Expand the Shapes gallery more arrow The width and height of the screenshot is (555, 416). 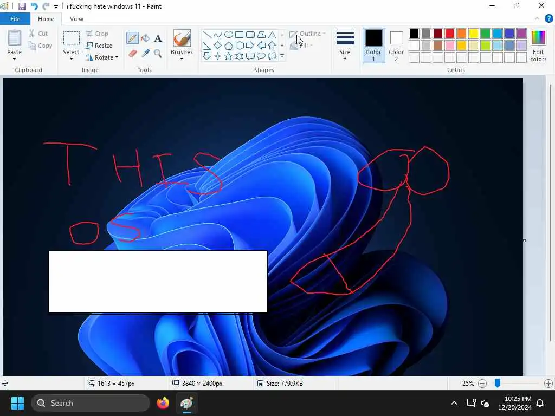point(282,56)
